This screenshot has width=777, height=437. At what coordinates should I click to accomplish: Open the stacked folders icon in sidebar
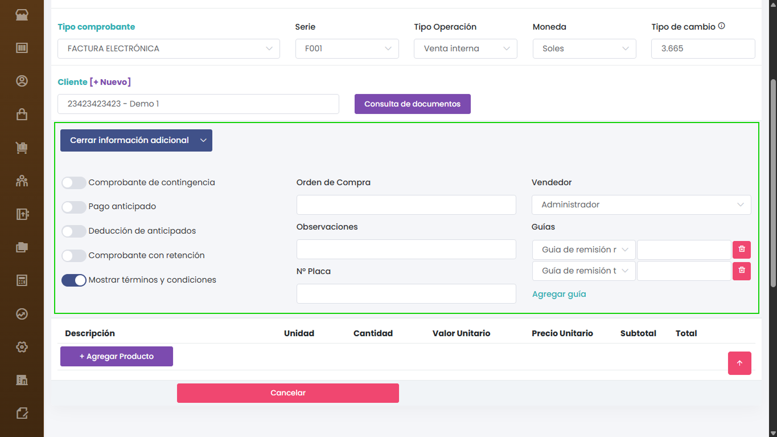(22, 247)
